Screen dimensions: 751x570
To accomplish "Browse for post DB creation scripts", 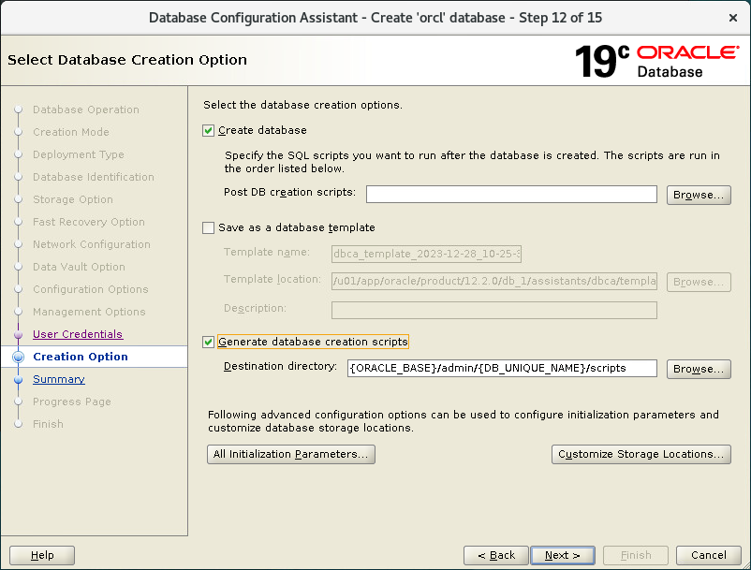I will coord(699,196).
